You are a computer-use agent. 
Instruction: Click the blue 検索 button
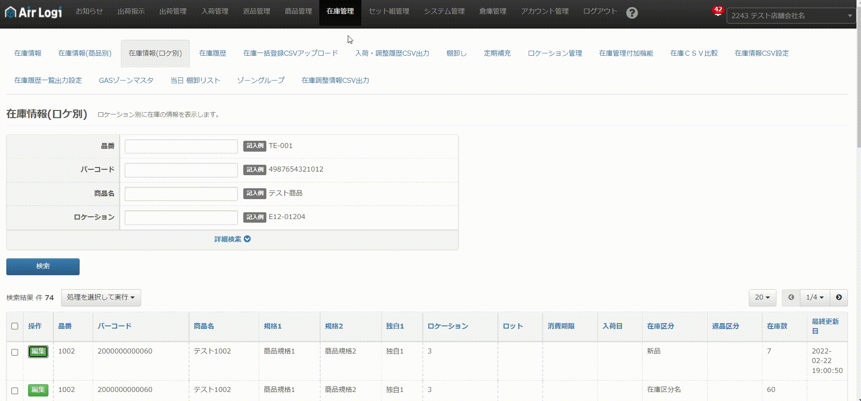pos(43,267)
